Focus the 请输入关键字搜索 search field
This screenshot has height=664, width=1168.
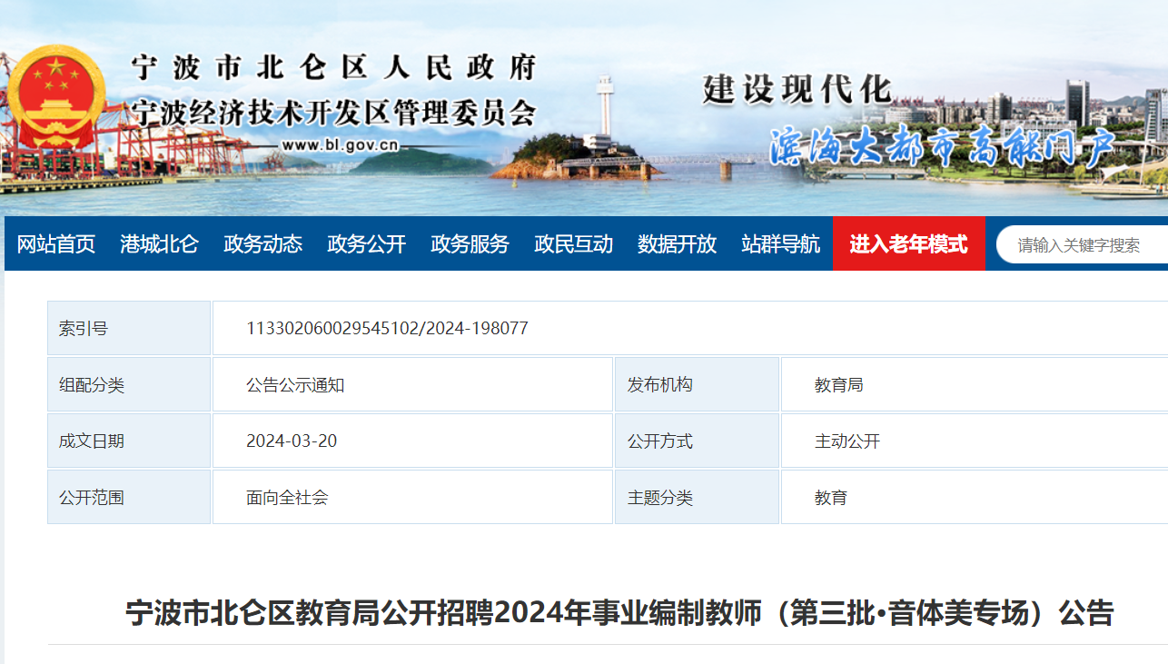1083,244
